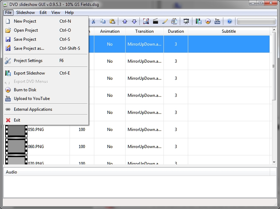Click the New Project blank page icon
This screenshot has height=209, width=280.
pos(8,21)
